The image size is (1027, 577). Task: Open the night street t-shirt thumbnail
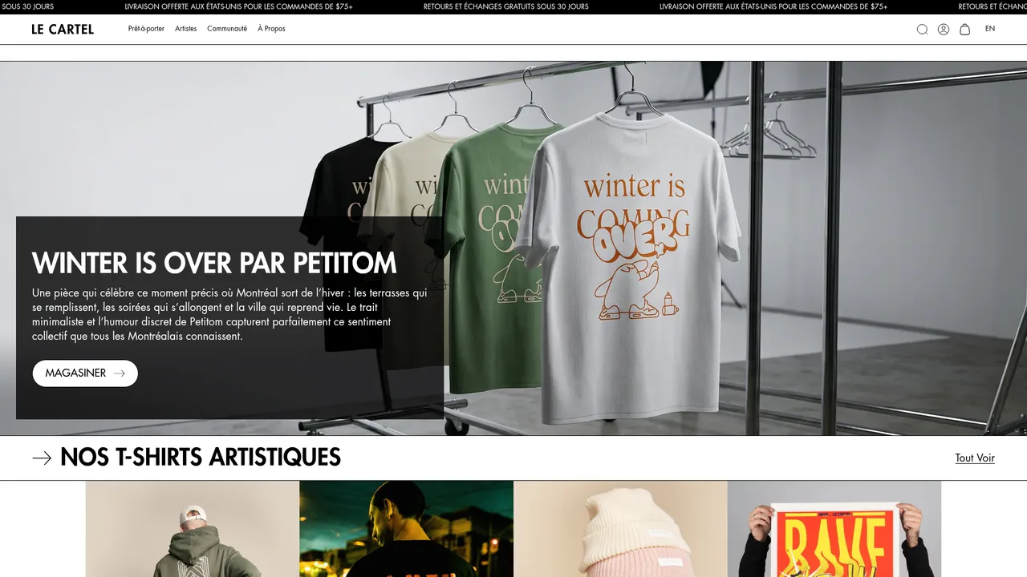(x=406, y=529)
